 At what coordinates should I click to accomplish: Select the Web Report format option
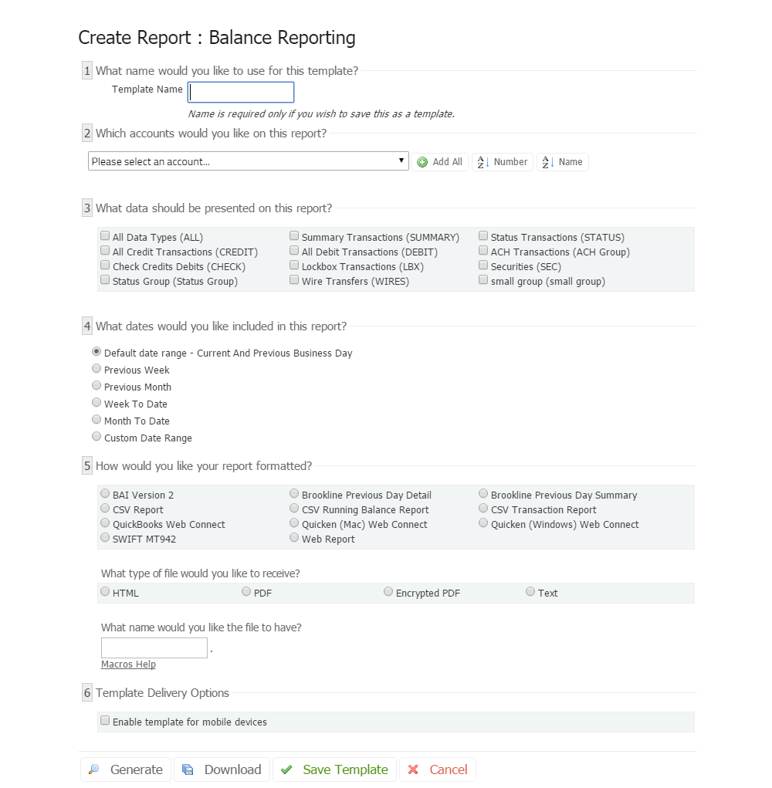(x=294, y=538)
